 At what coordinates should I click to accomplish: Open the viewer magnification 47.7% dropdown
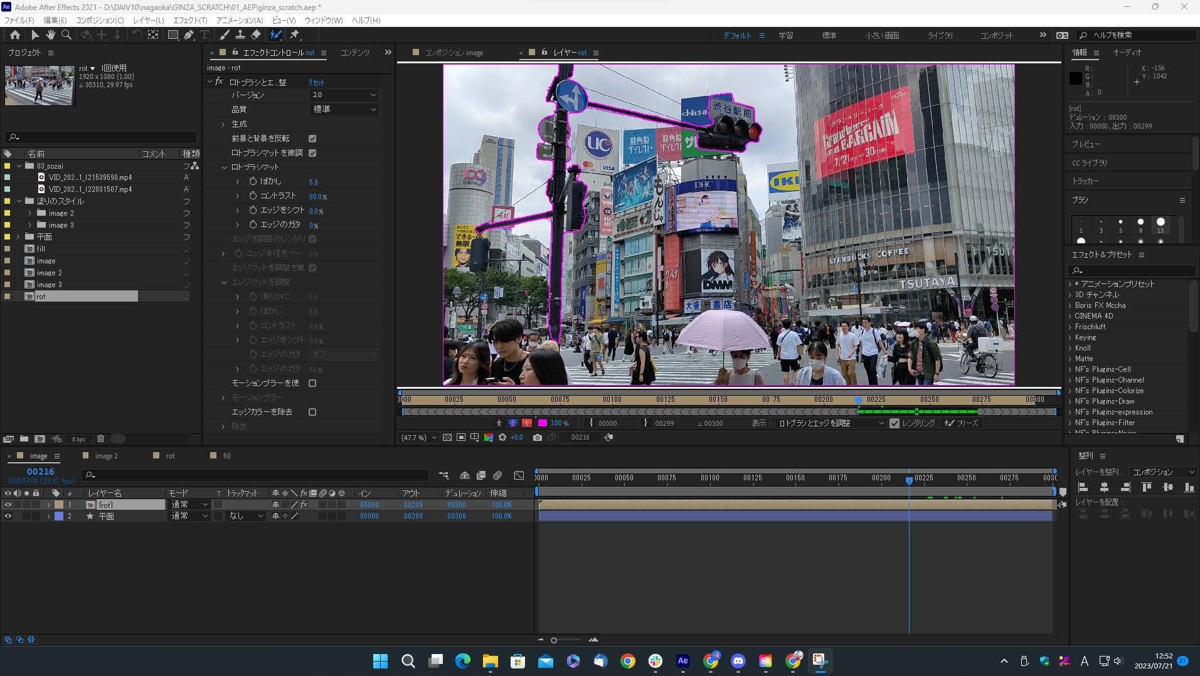[x=419, y=438]
